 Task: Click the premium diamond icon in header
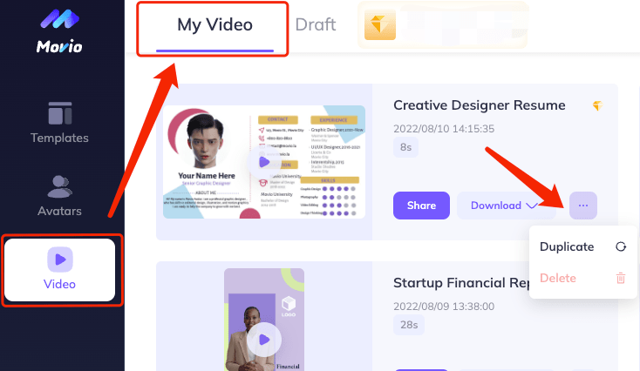[x=380, y=25]
